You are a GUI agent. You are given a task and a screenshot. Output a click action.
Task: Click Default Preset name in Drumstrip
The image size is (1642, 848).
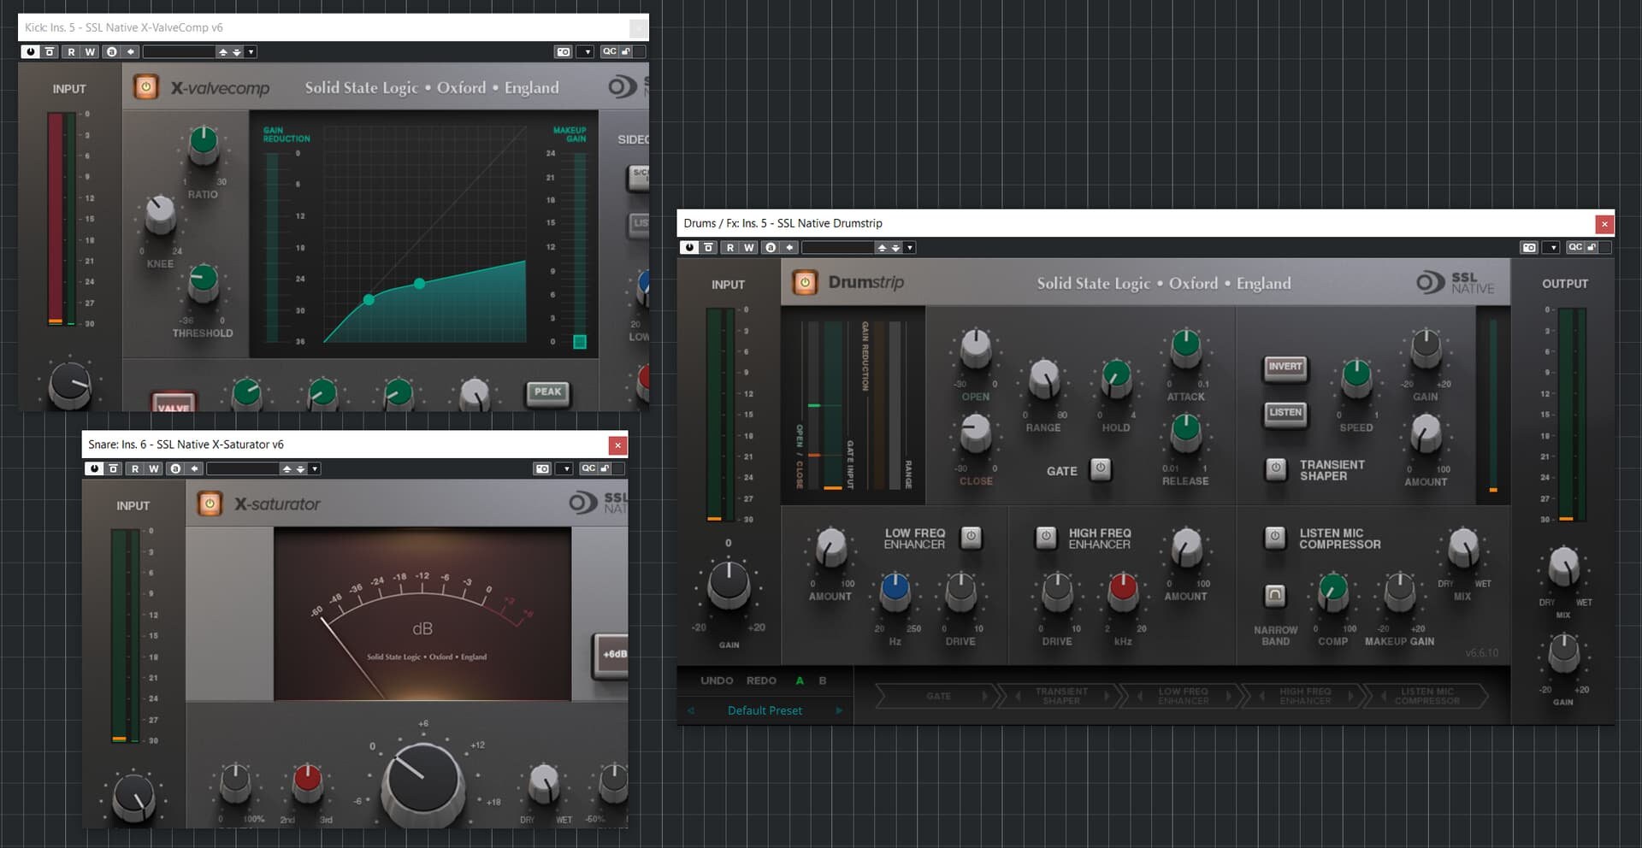pos(765,710)
